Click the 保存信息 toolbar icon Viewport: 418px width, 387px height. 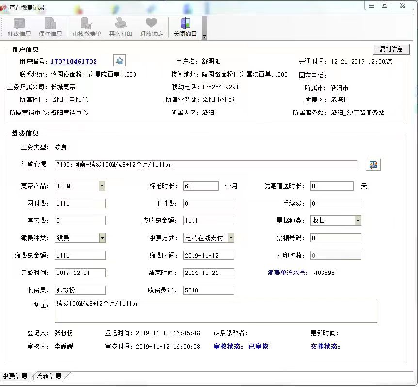50,23
